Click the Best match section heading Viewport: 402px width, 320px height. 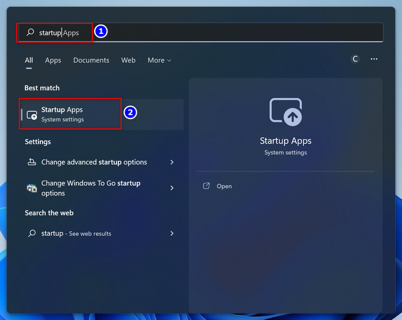pos(42,88)
